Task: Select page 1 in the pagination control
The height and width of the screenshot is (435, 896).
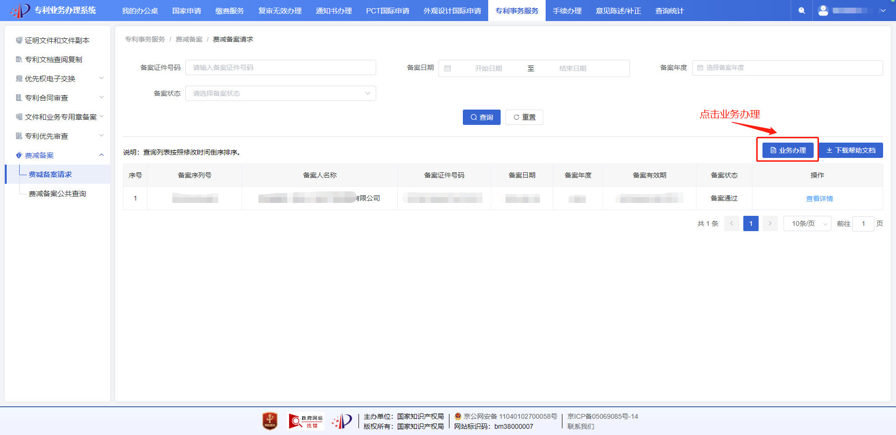Action: (x=750, y=223)
